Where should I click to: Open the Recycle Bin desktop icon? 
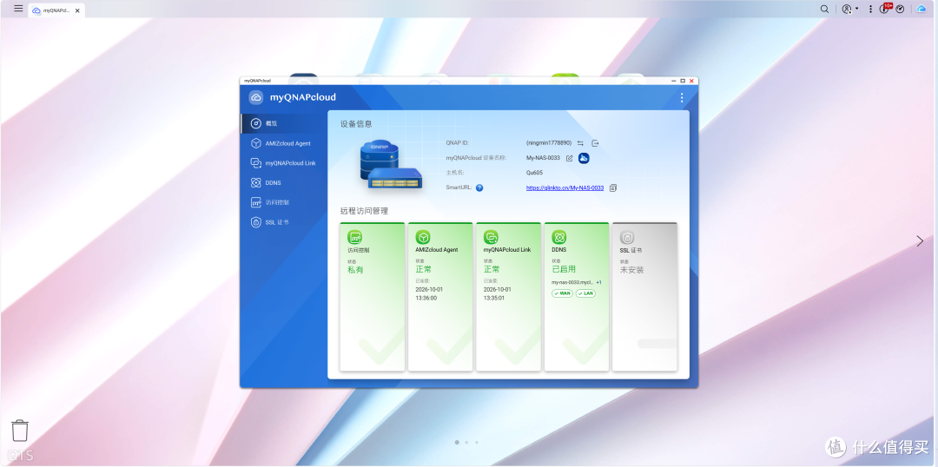pos(20,431)
